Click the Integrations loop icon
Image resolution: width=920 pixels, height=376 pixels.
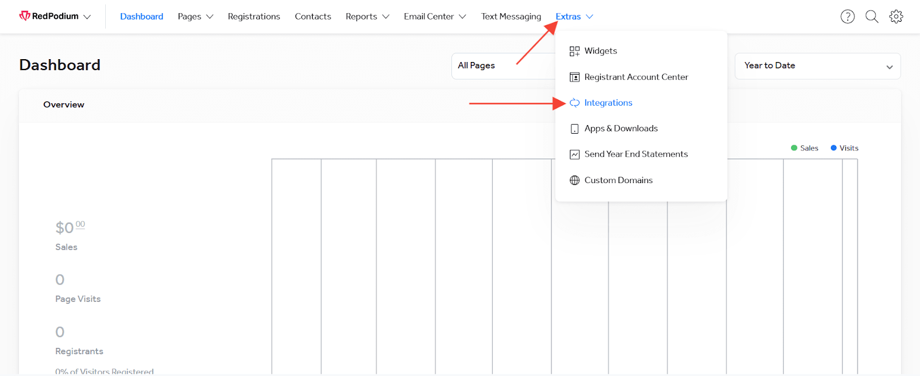(x=574, y=103)
